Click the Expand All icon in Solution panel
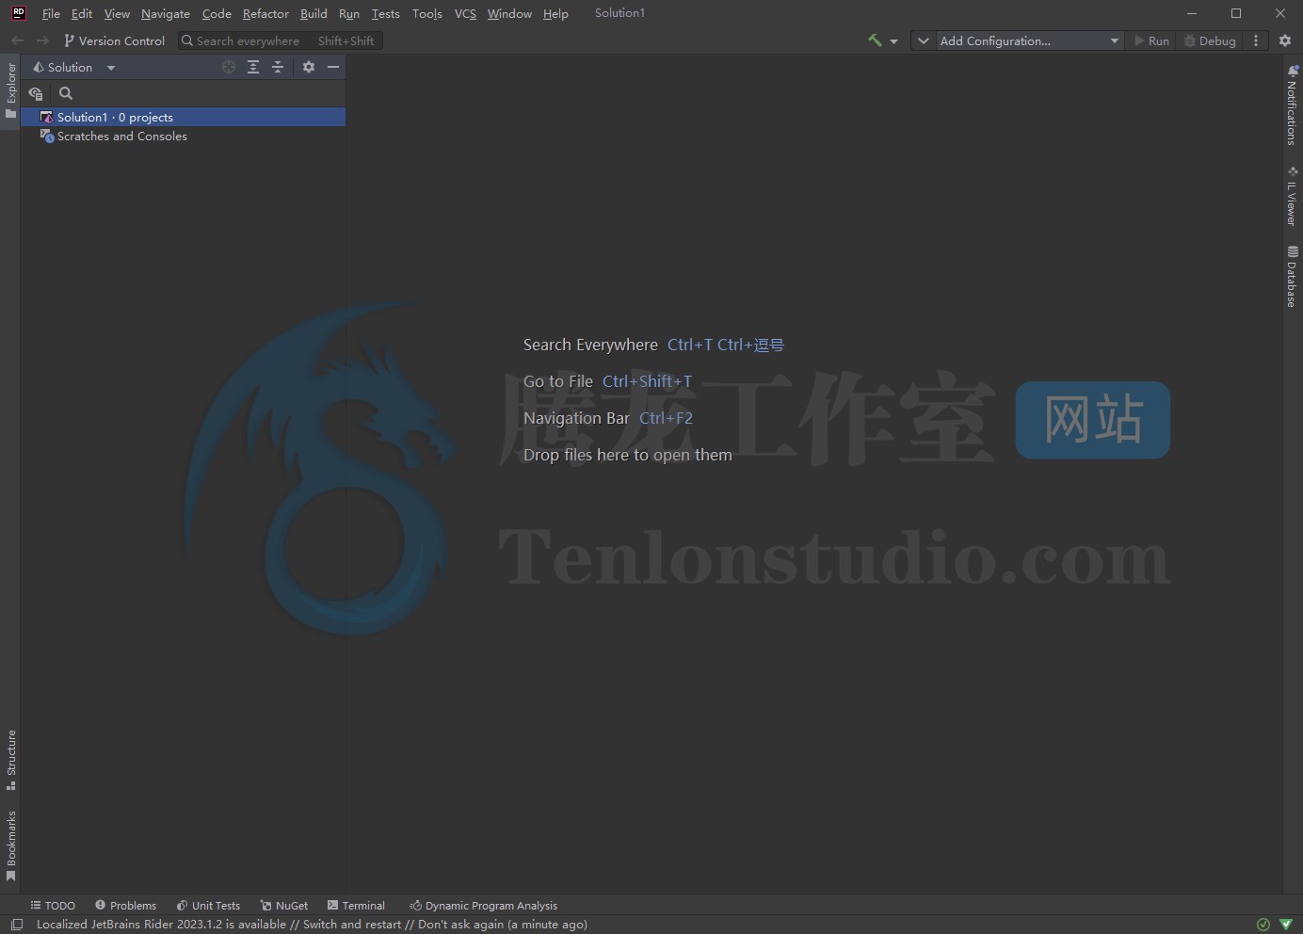The image size is (1303, 934). [x=253, y=67]
